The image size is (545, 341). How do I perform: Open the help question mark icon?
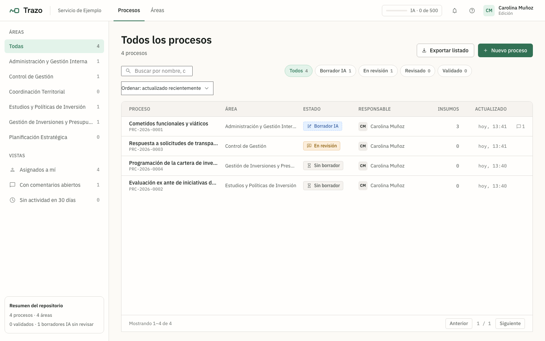point(472,11)
